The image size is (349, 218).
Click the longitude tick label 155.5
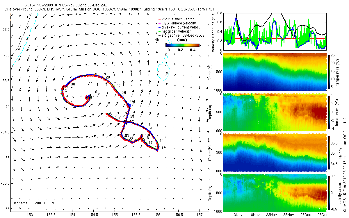[x=136, y=215]
